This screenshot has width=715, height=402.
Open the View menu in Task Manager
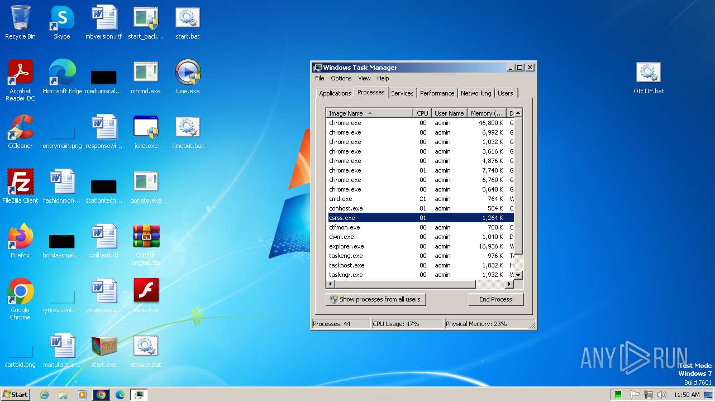pos(364,78)
